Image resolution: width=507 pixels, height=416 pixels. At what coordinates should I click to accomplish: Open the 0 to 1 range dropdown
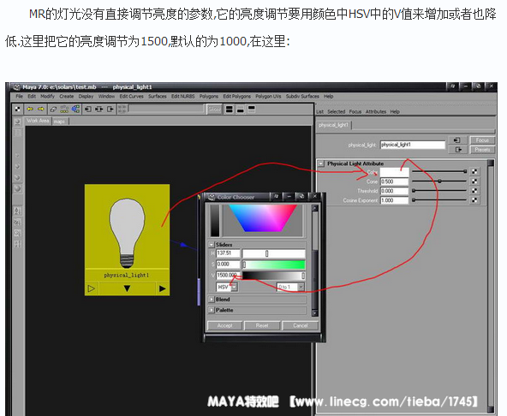pyautogui.click(x=290, y=287)
